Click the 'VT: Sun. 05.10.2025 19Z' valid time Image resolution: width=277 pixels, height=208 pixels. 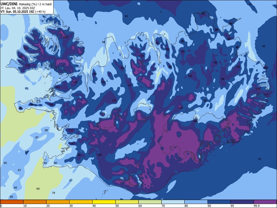(x=17, y=12)
